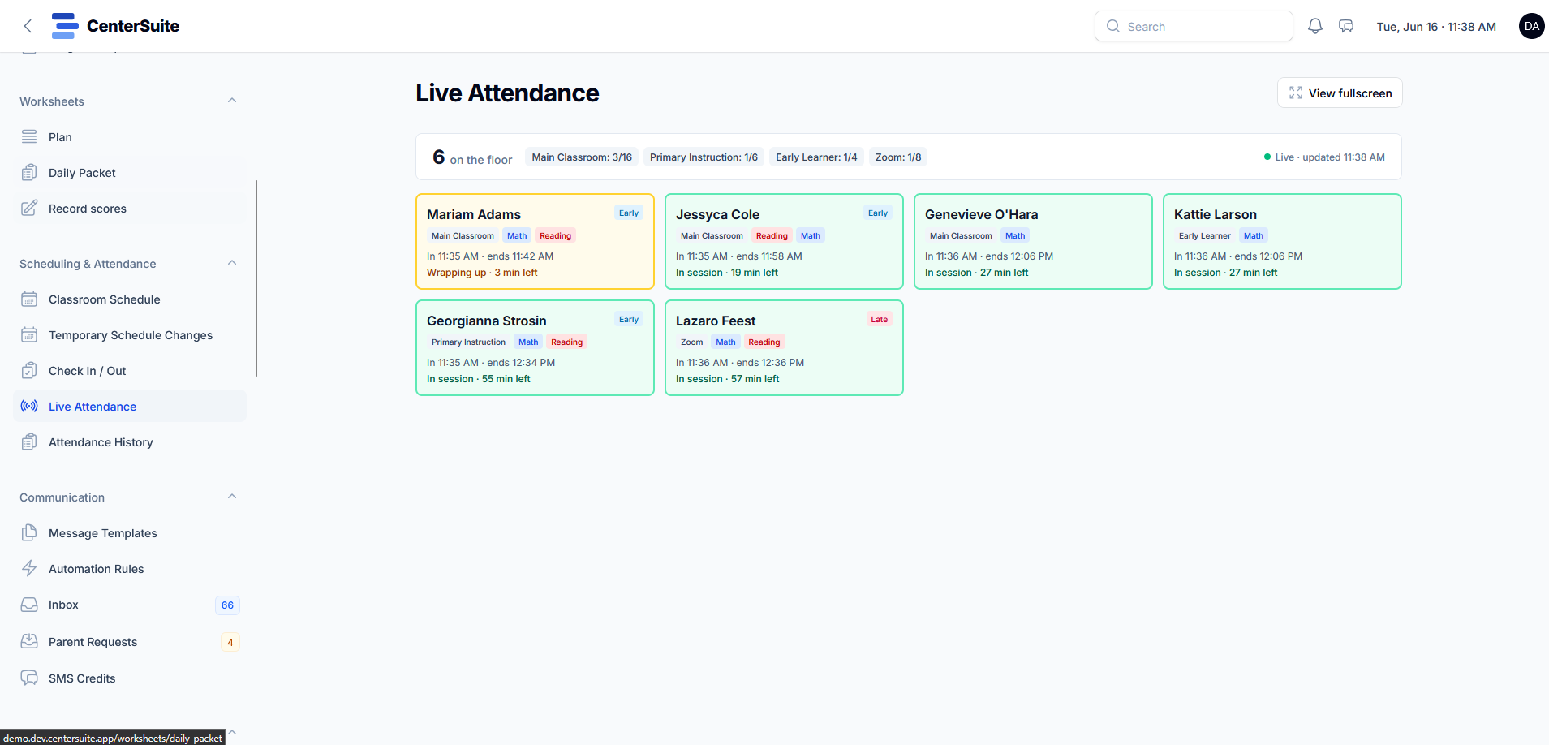Collapse the Scheduling & Attendance section
This screenshot has width=1549, height=745.
click(232, 263)
